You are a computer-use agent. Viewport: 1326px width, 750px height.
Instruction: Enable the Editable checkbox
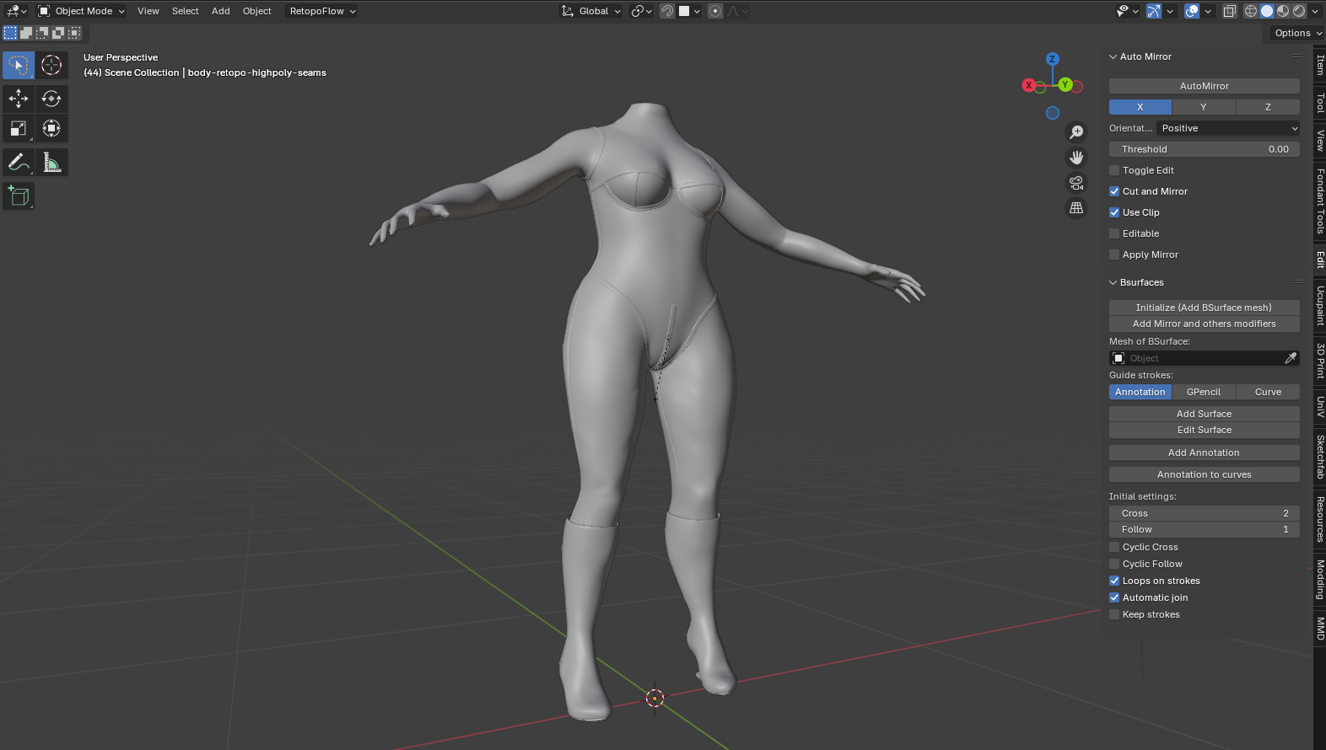[x=1114, y=233]
